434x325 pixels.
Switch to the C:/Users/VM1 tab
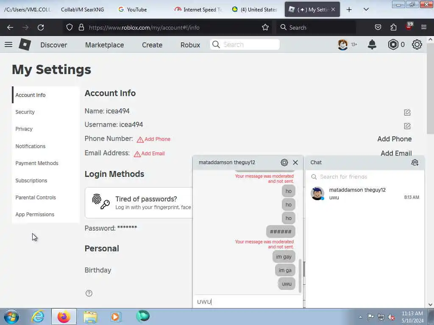[27, 9]
